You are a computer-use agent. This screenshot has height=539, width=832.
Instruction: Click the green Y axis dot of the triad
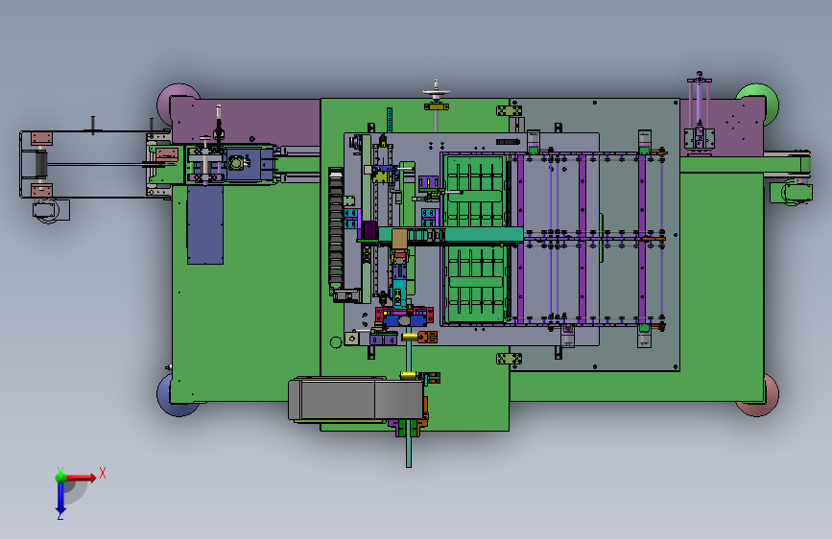click(60, 477)
